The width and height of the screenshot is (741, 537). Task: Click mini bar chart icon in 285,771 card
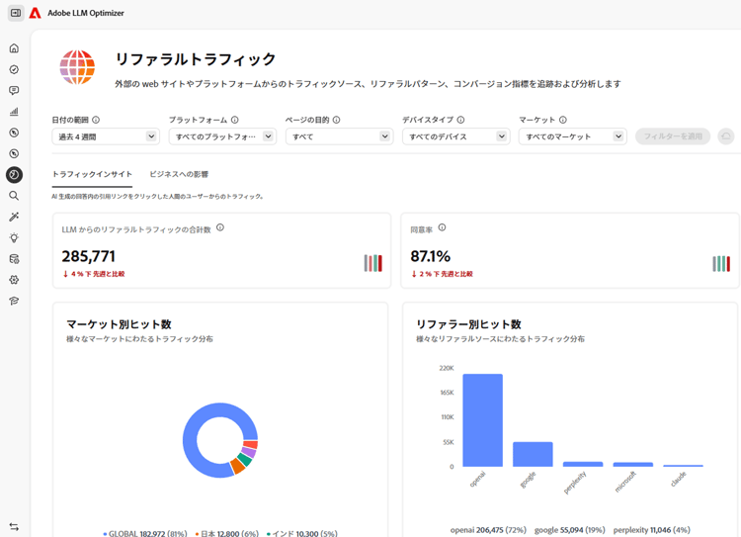point(372,263)
